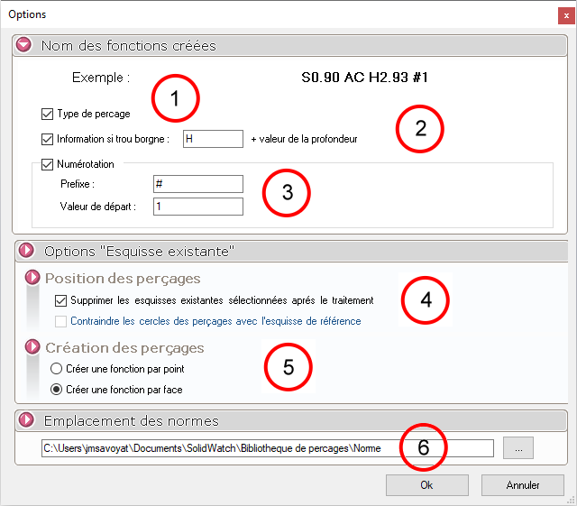
Task: Click the blind hole text field containing "H"
Action: 213,139
